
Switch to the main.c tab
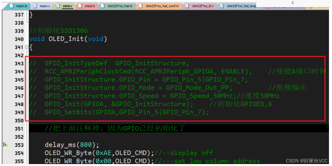coord(42,6)
